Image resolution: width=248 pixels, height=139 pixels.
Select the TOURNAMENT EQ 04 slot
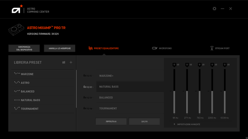click(x=130, y=108)
